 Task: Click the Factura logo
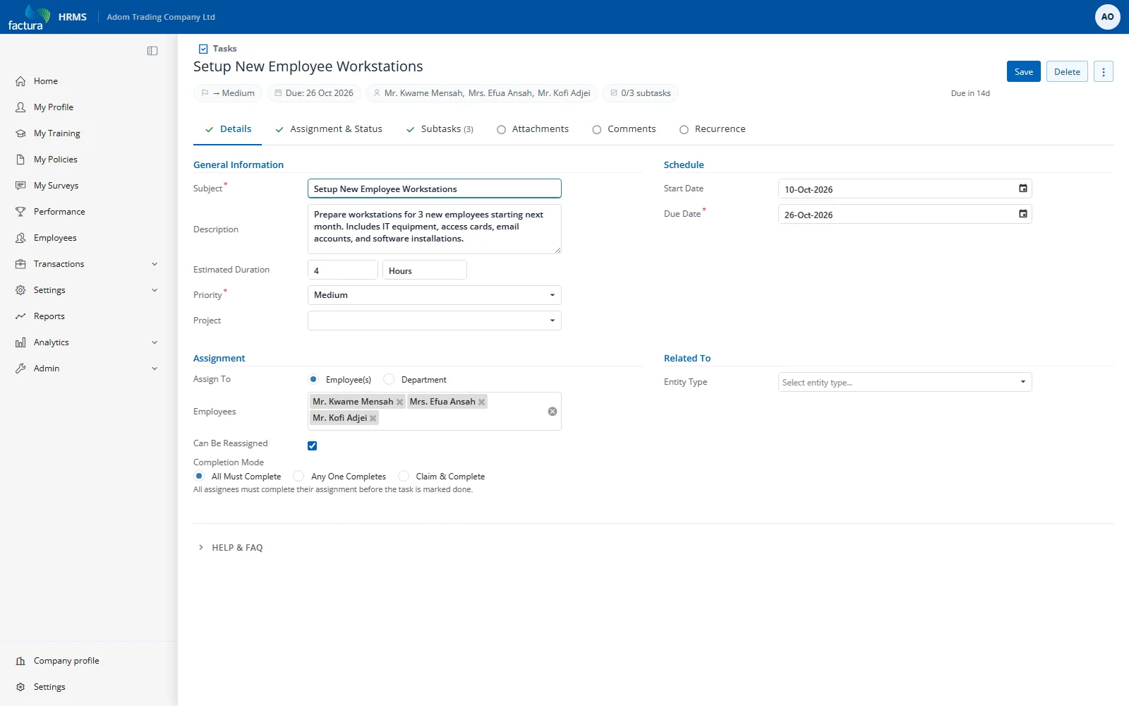point(29,17)
